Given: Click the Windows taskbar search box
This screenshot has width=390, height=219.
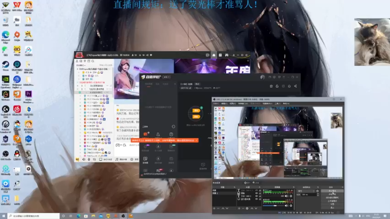Looking at the screenshot, I should (34, 216).
